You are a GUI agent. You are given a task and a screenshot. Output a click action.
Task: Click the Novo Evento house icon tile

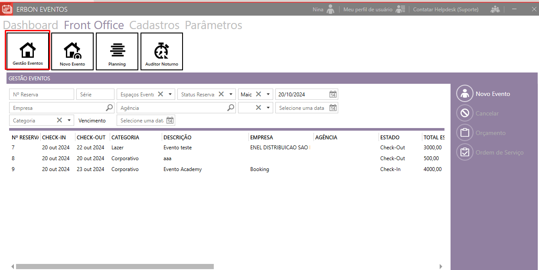tap(72, 51)
